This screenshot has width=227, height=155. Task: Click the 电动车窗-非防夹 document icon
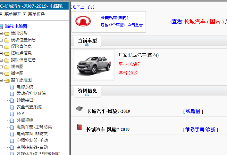(x=12, y=134)
